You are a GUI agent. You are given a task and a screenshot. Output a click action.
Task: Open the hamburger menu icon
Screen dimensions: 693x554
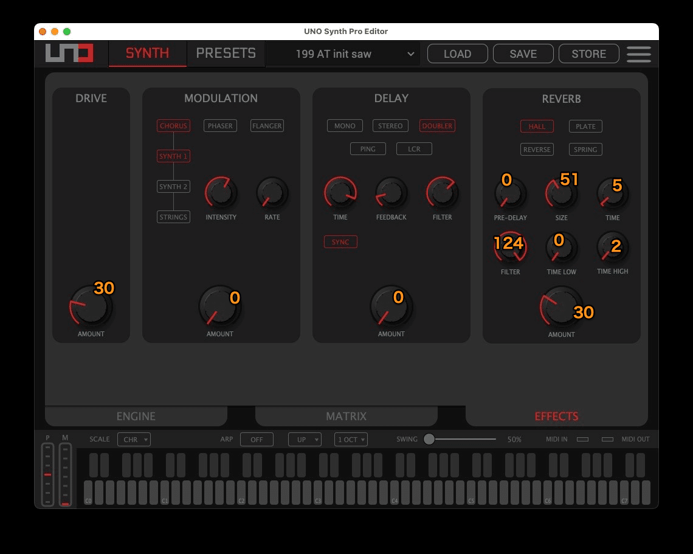click(x=638, y=54)
